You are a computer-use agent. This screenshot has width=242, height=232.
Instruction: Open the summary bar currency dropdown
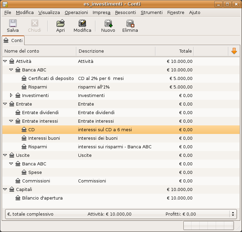233,214
